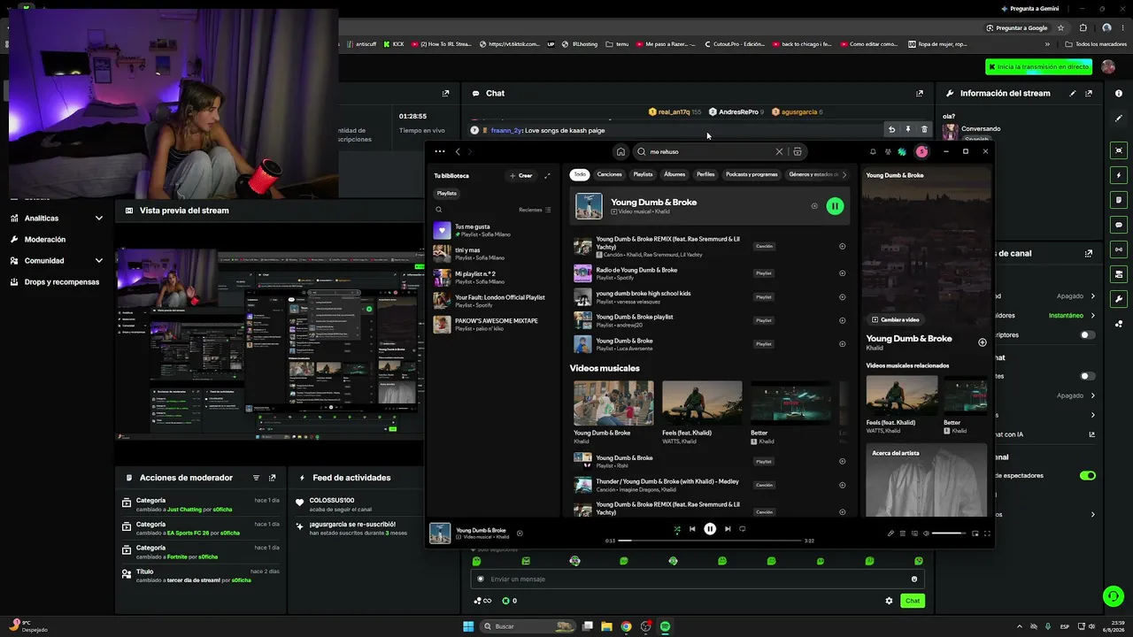Edit stream information pencil icon

click(x=1073, y=93)
